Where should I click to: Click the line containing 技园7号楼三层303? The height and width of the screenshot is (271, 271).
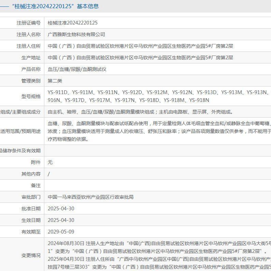pyautogui.click(x=159, y=267)
